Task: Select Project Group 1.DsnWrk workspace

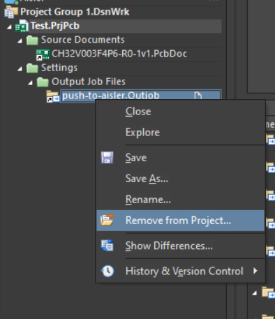Action: click(75, 12)
